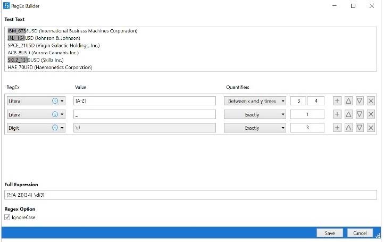Cancel the RegEx Builder dialog
Viewport: 384px width, 242px height.
360,233
